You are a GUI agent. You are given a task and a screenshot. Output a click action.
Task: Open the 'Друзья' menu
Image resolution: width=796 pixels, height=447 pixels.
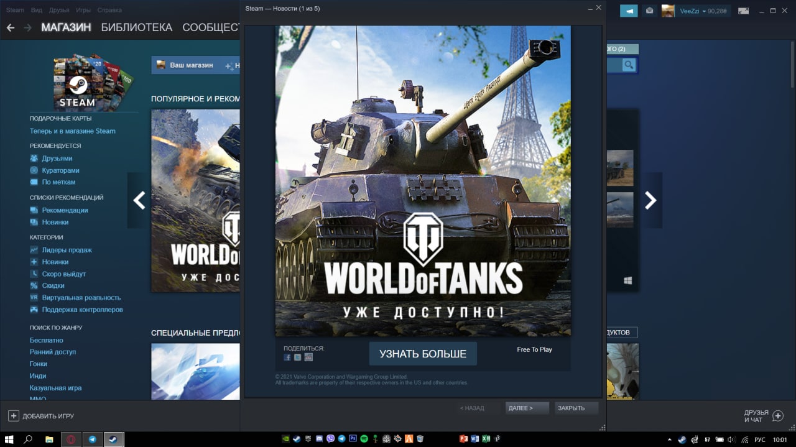pyautogui.click(x=59, y=10)
